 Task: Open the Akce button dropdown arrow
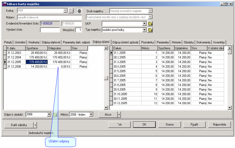click(x=119, y=115)
